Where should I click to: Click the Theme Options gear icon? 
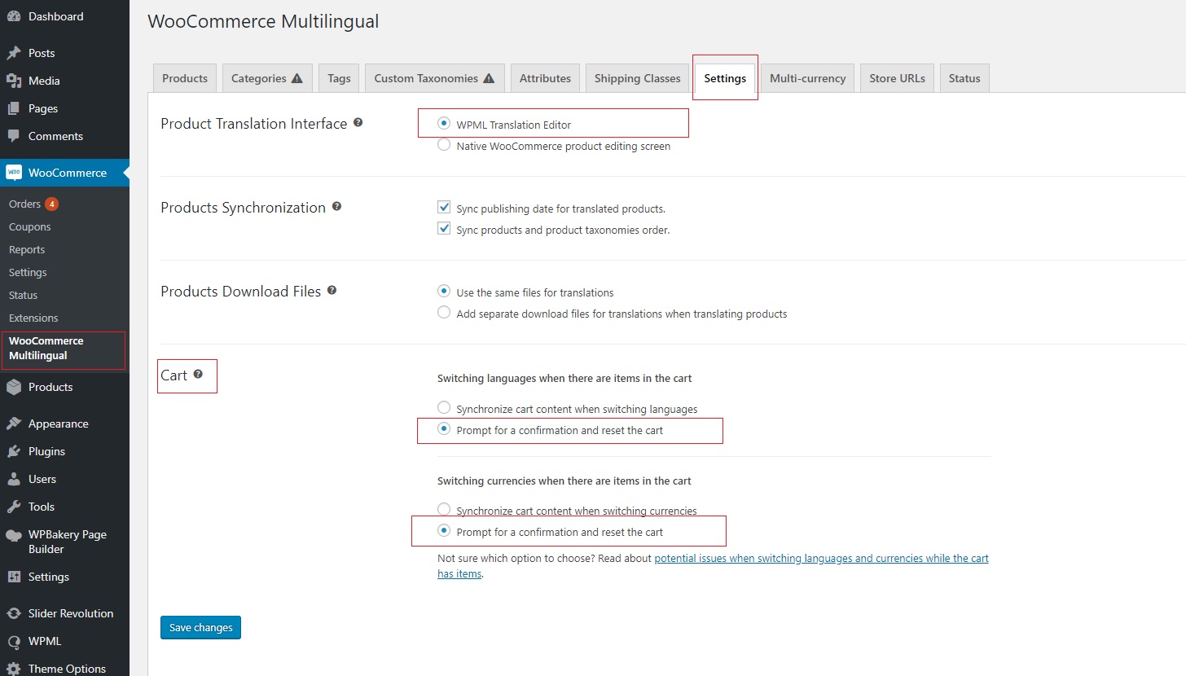[x=14, y=669]
